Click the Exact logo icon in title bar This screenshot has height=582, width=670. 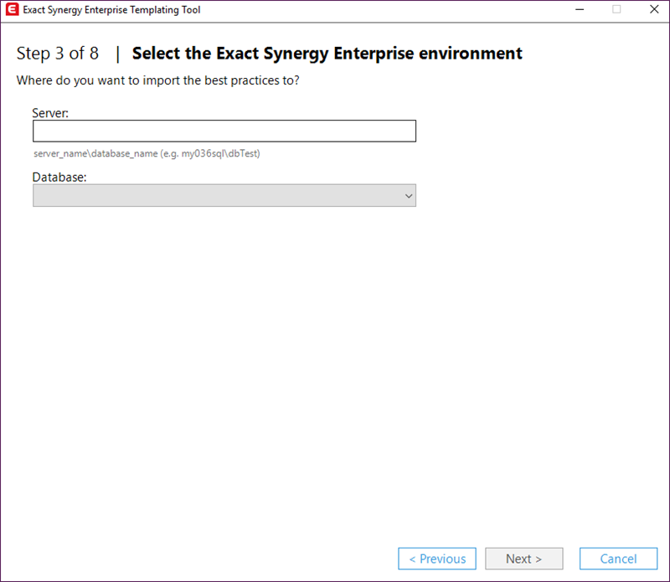point(12,9)
